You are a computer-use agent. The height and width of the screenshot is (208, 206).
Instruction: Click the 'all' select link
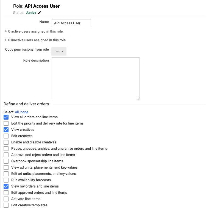click(17, 112)
